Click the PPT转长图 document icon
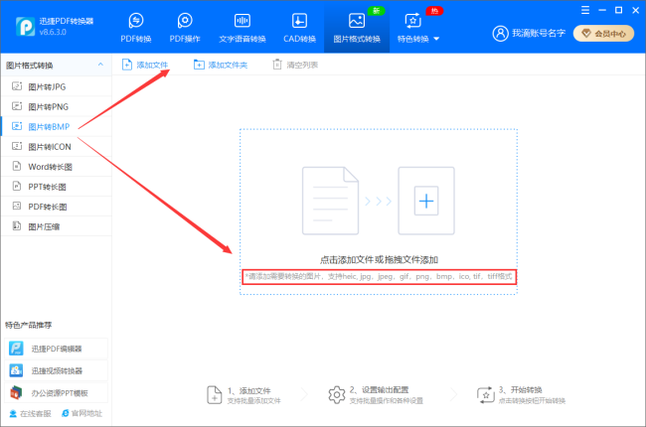This screenshot has height=427, width=646. pyautogui.click(x=17, y=186)
